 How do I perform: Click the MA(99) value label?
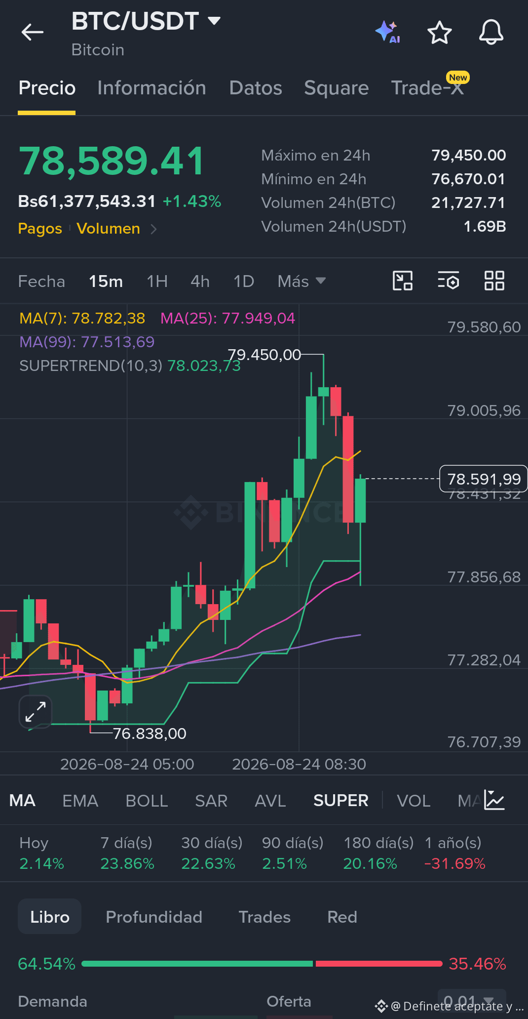coord(87,342)
